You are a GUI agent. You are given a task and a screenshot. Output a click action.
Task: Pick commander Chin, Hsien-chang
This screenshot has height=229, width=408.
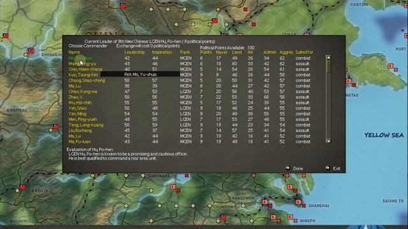[x=85, y=69]
